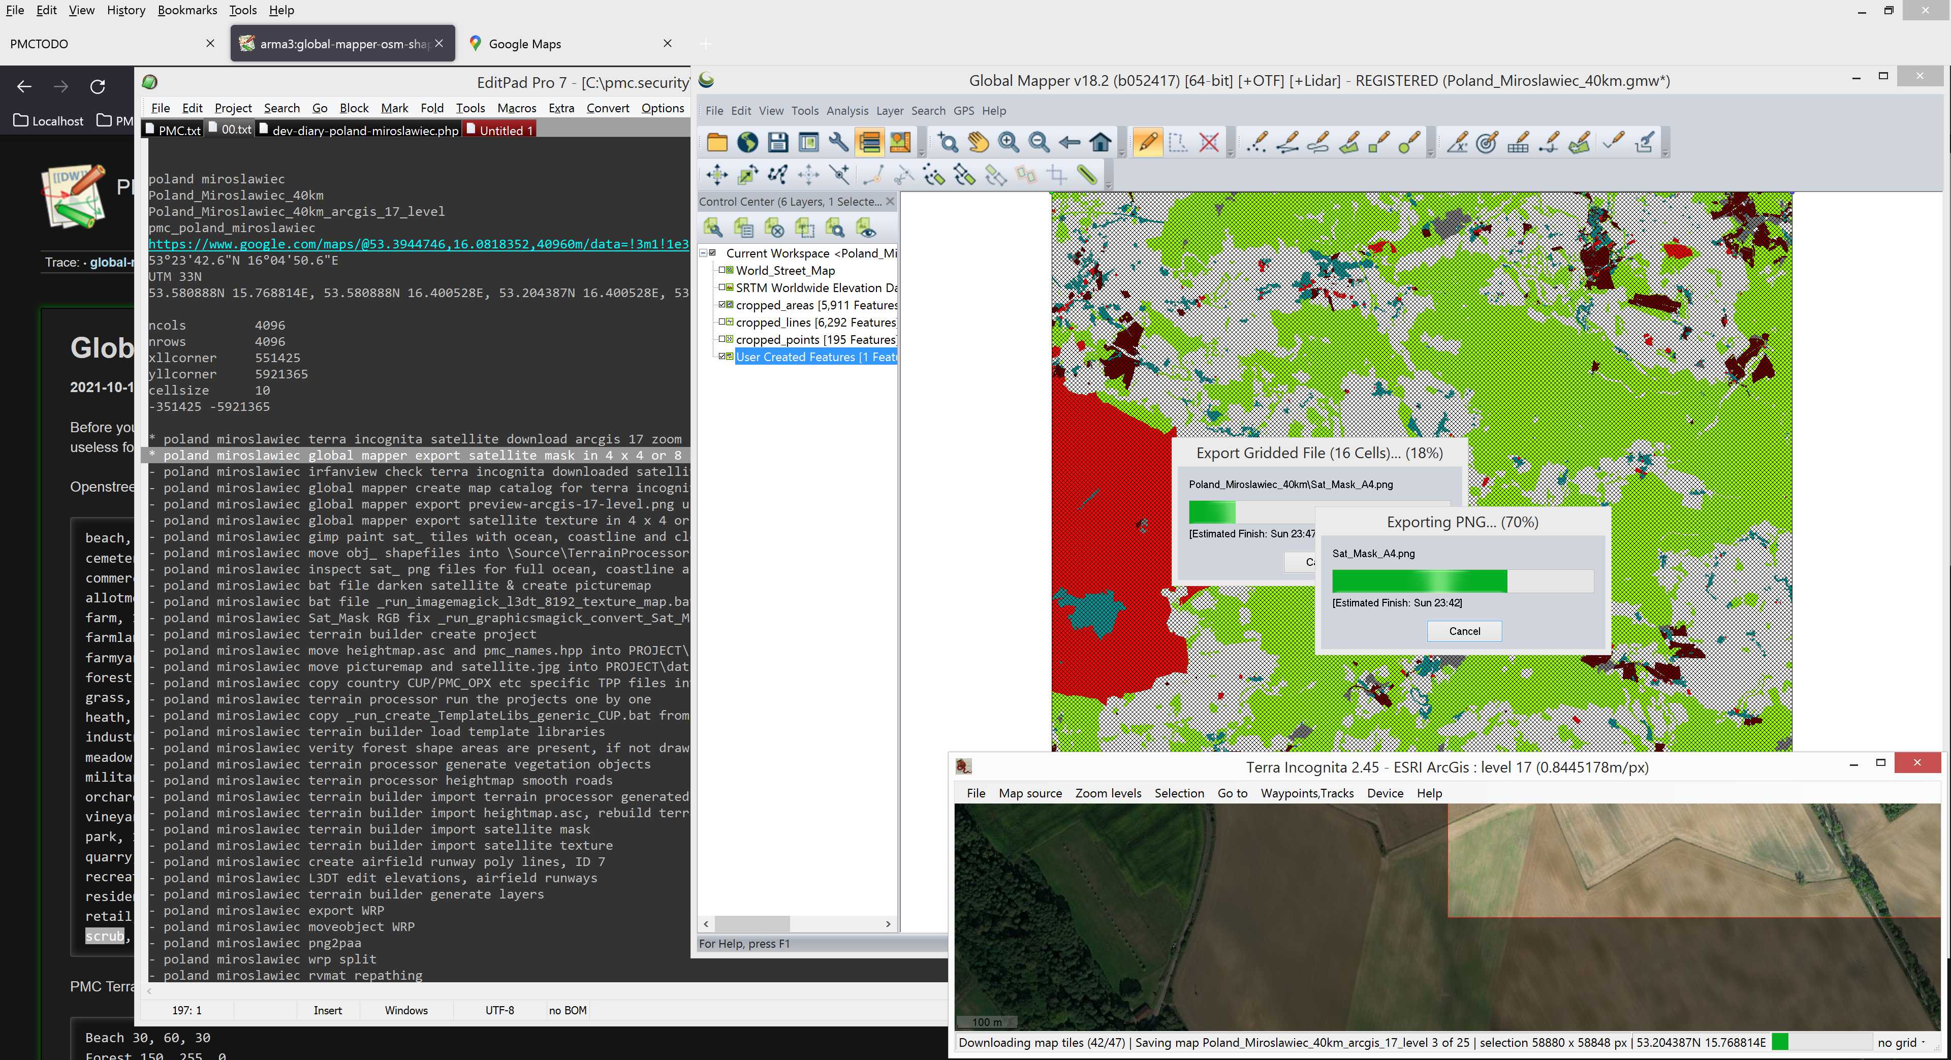Switch to the dev-diary-poland-miroslawiec.php tab
This screenshot has width=1951, height=1060.
[x=359, y=130]
